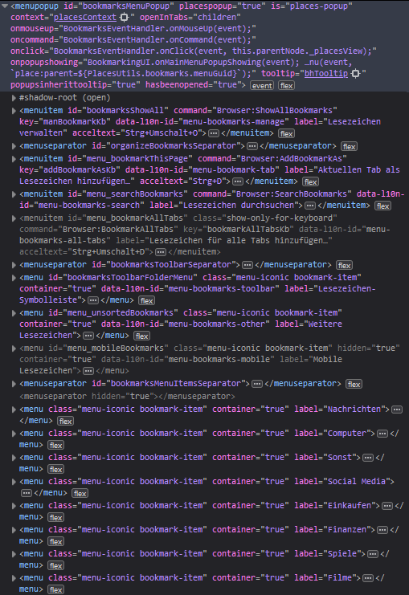The width and height of the screenshot is (409, 595).
Task: Click the id value "bookmarksShowAll"
Action: coord(125,111)
